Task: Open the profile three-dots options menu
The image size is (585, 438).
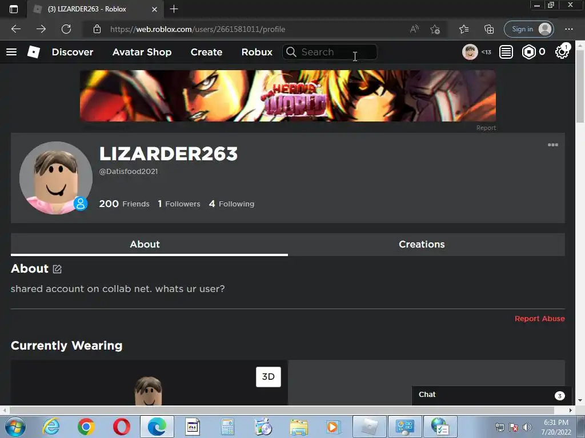Action: 552,145
